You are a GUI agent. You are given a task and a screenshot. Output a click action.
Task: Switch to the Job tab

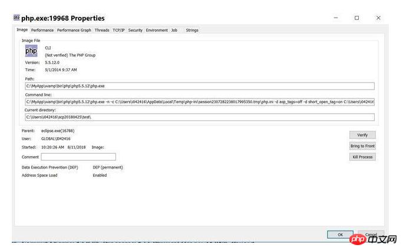pos(174,30)
